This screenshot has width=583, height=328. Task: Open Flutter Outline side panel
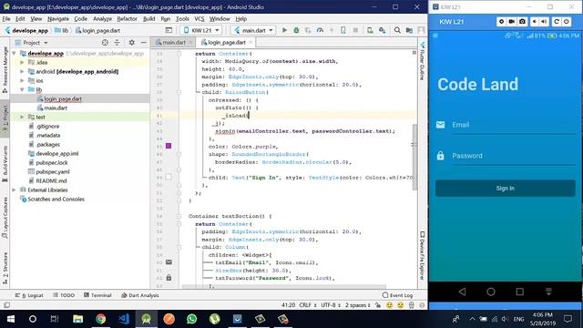point(423,61)
